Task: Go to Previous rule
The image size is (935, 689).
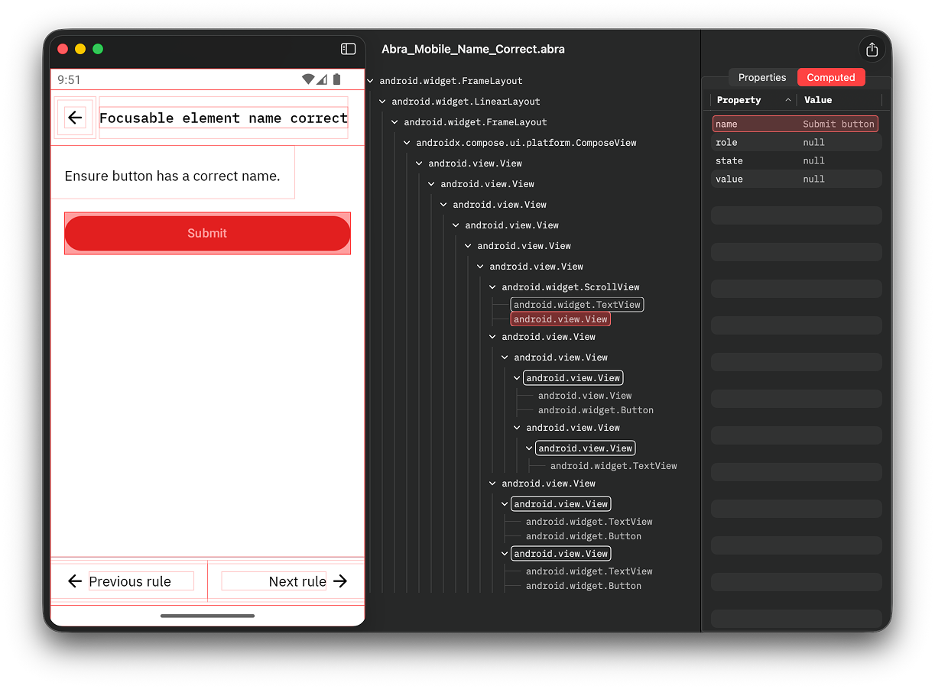Action: click(130, 581)
